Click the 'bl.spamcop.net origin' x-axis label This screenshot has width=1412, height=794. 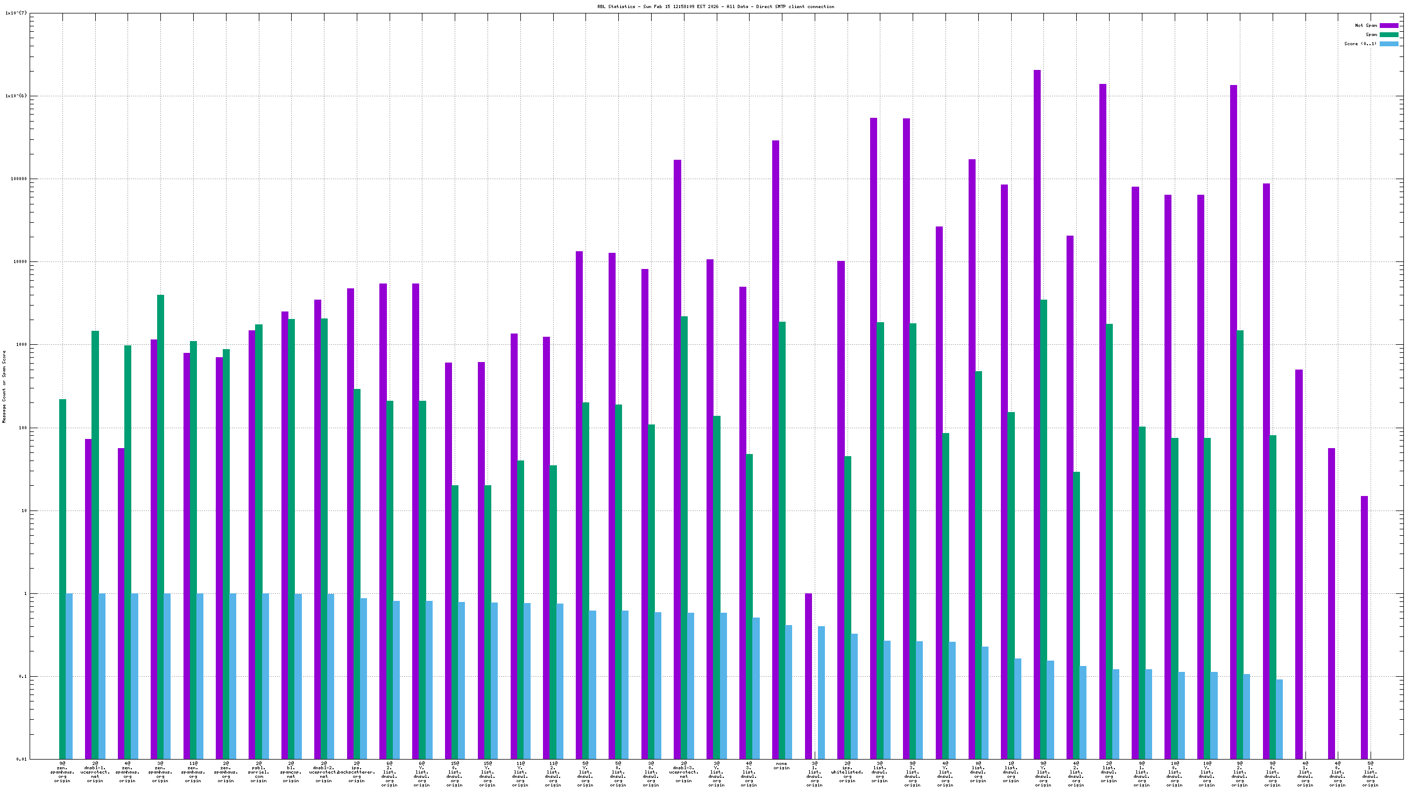(x=291, y=772)
